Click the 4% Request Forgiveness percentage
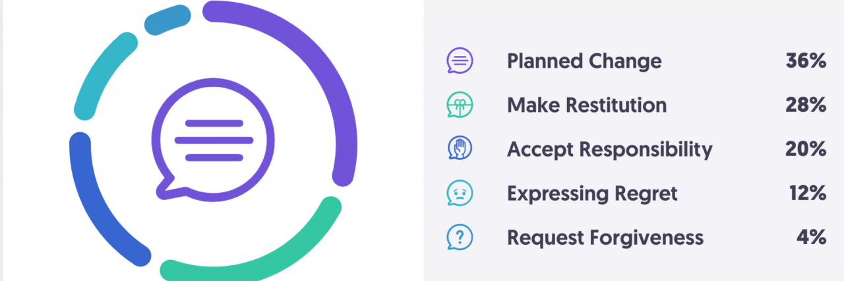Screen dimensions: 844x281 (x=810, y=237)
